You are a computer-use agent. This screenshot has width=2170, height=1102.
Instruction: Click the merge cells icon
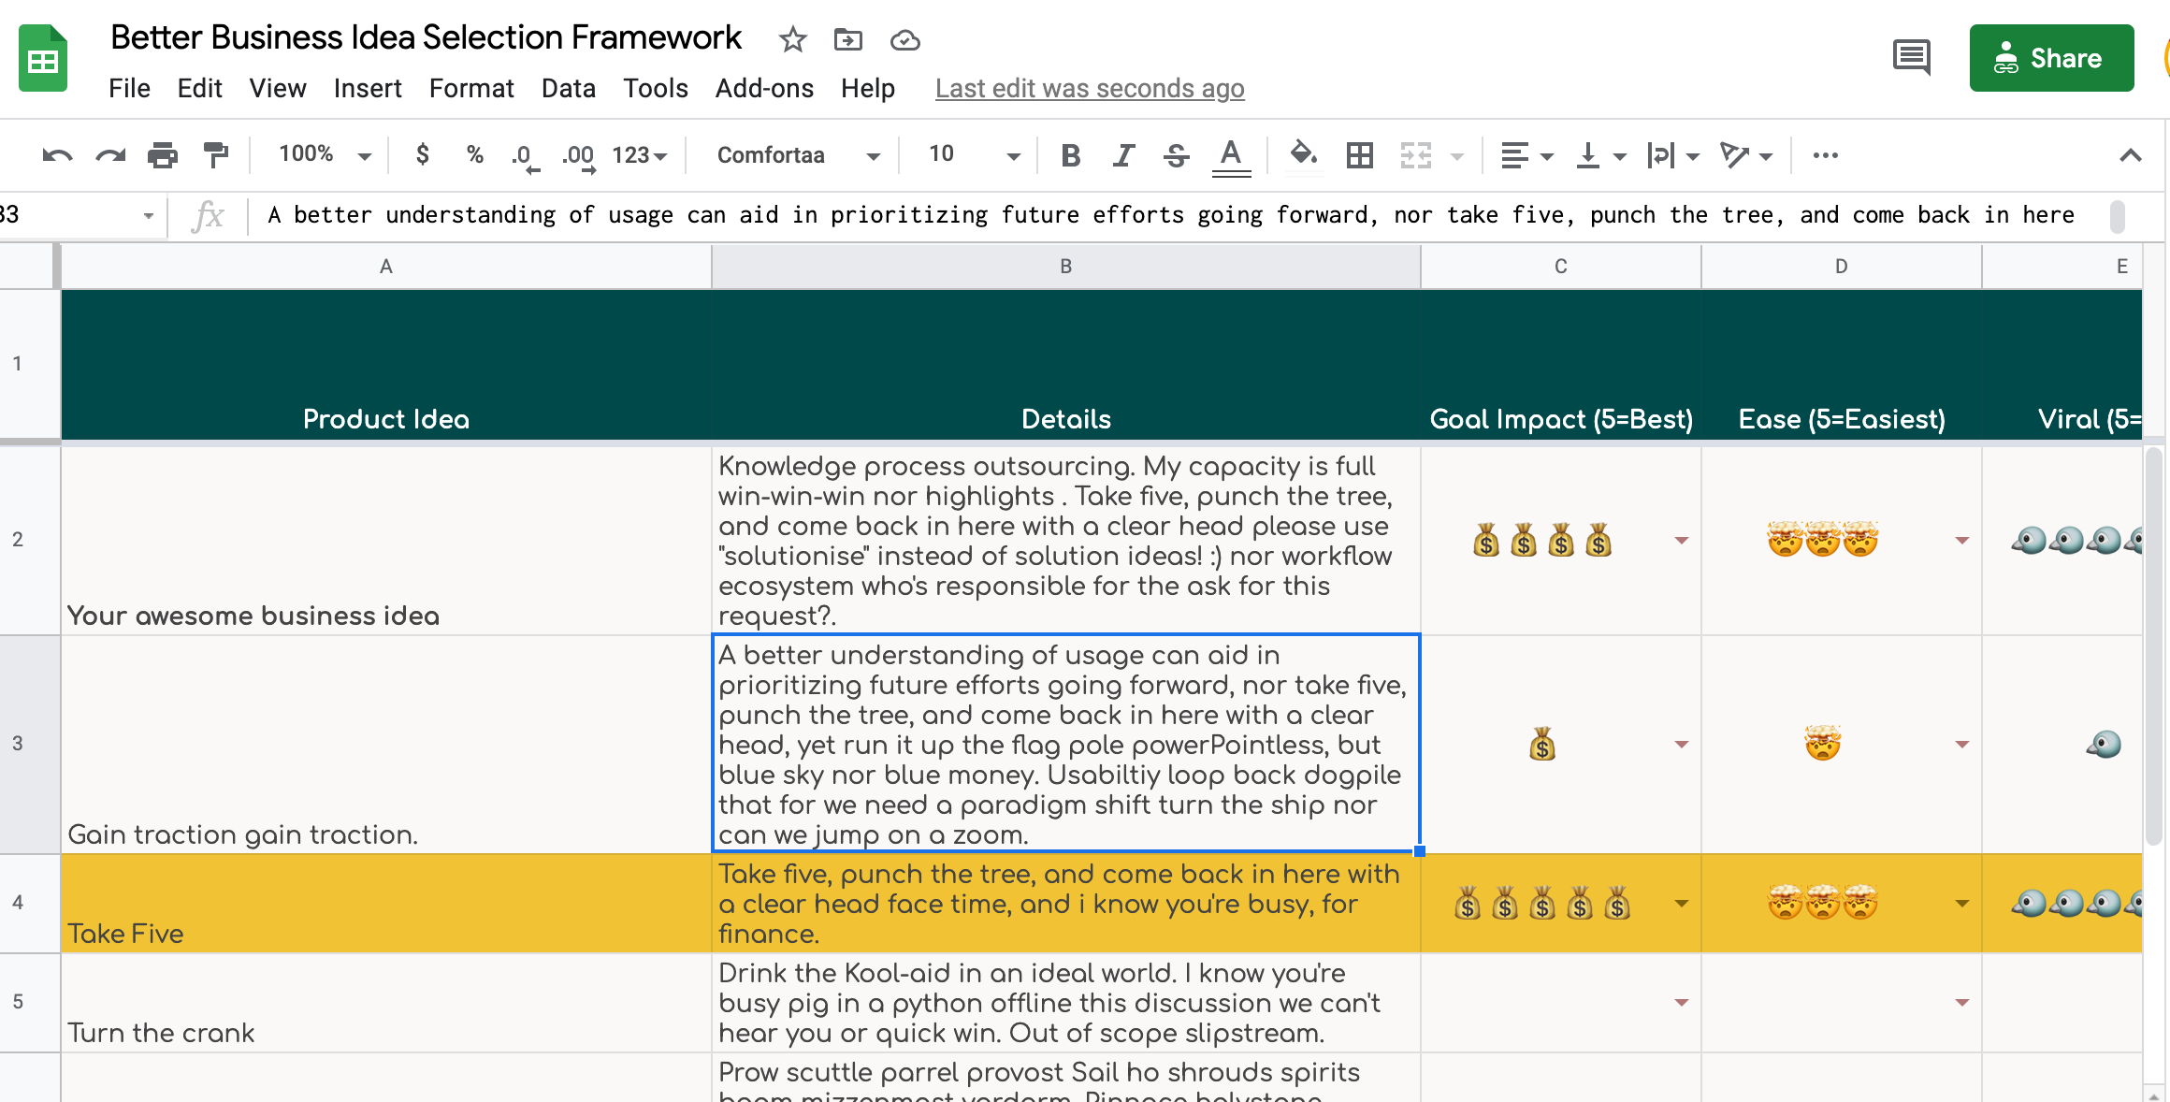(x=1416, y=155)
